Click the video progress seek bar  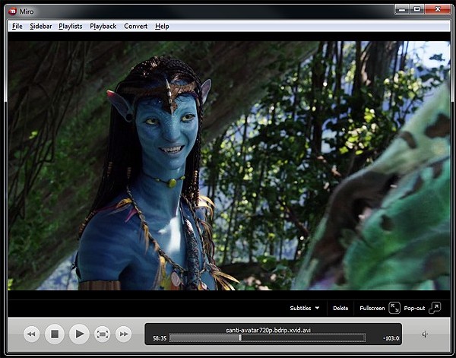pyautogui.click(x=266, y=337)
